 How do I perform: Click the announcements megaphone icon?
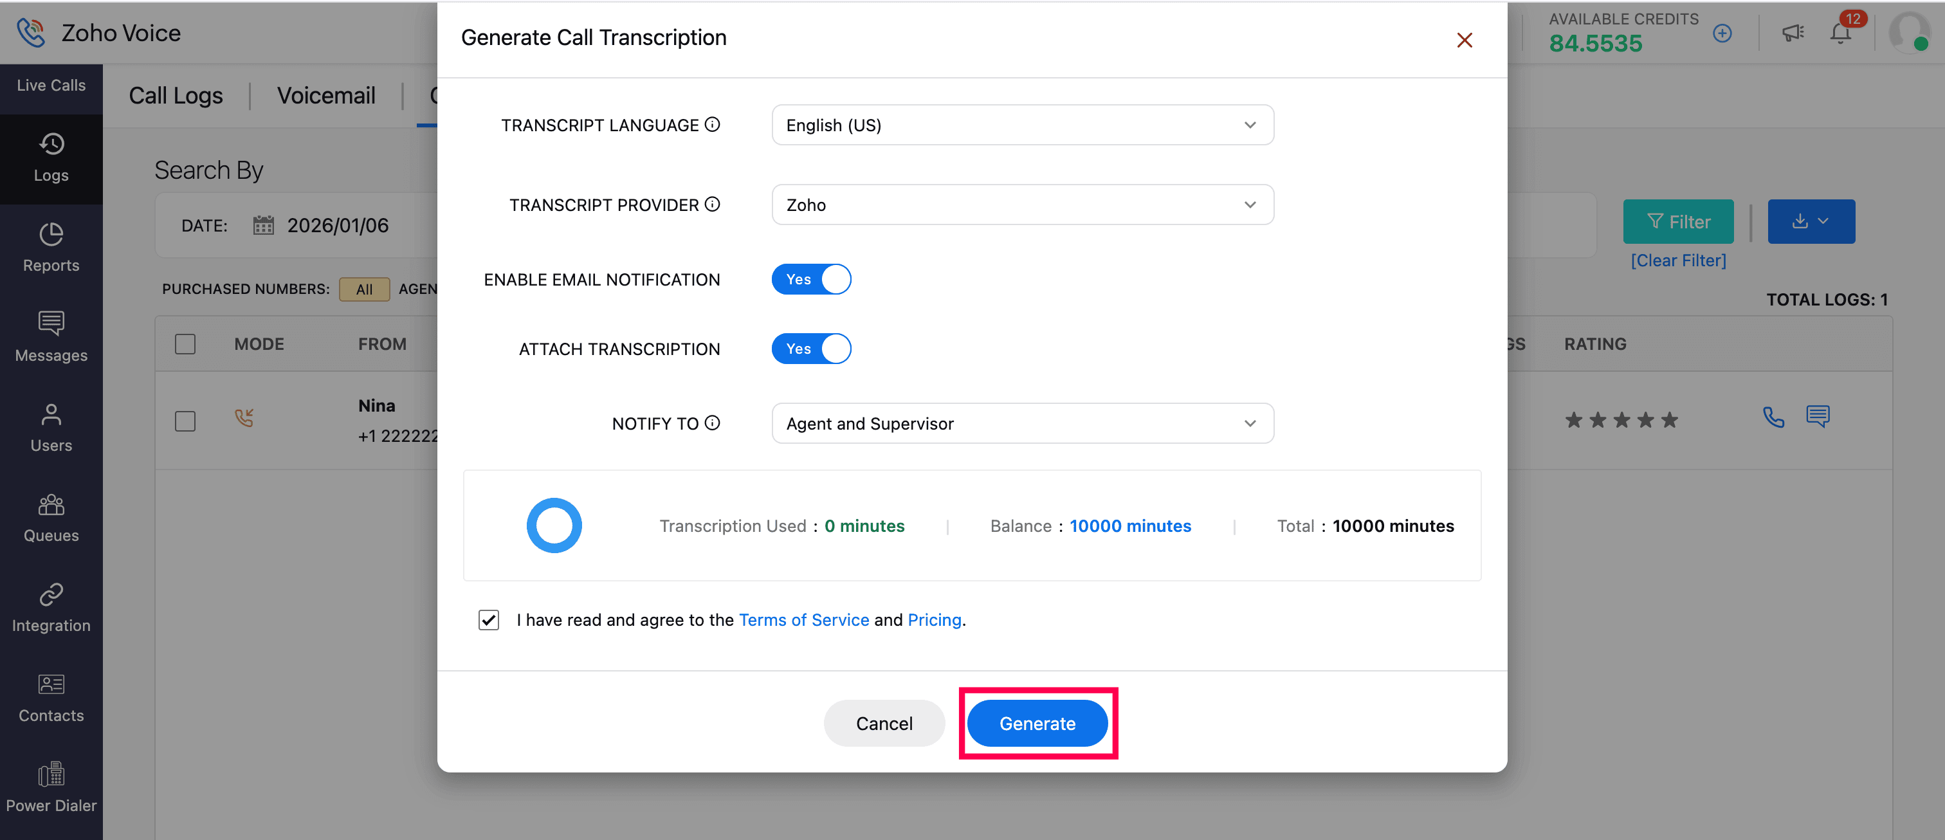tap(1793, 33)
